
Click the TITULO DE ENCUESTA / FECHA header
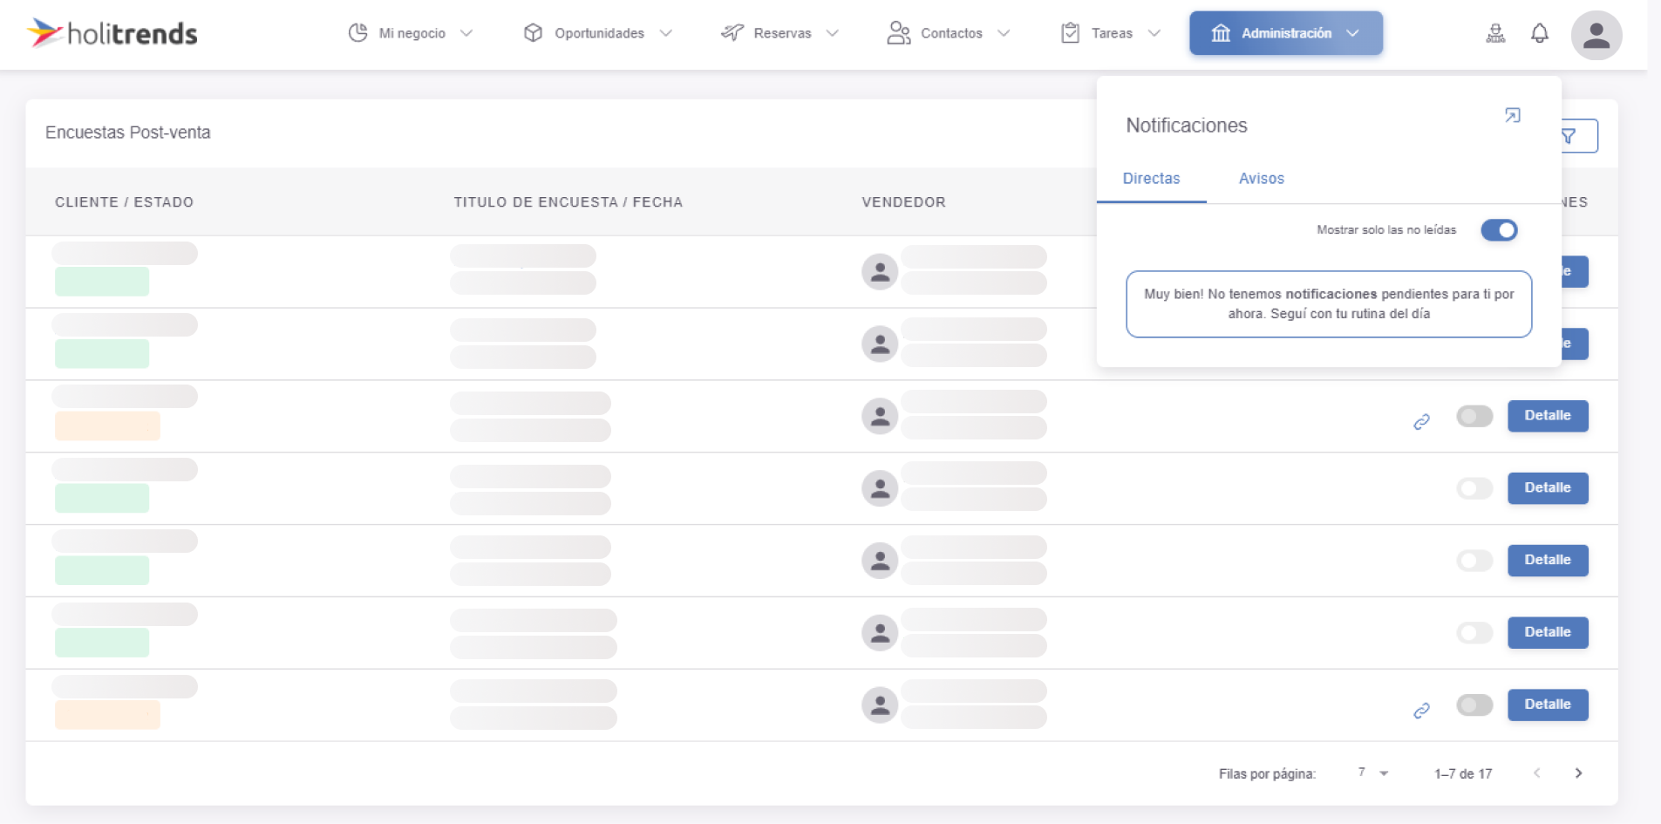[568, 202]
